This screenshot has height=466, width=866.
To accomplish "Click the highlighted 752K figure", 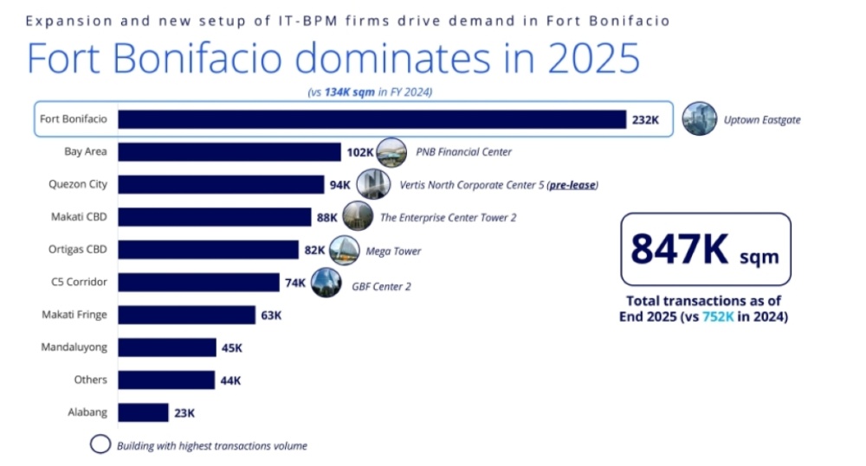I will 714,316.
